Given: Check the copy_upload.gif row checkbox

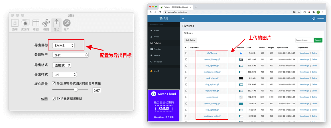Looking at the screenshot, I should coord(186,91).
